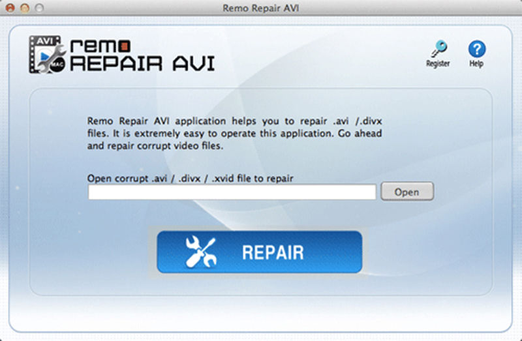Open Help via the question mark icon
522x341 pixels.
[477, 49]
